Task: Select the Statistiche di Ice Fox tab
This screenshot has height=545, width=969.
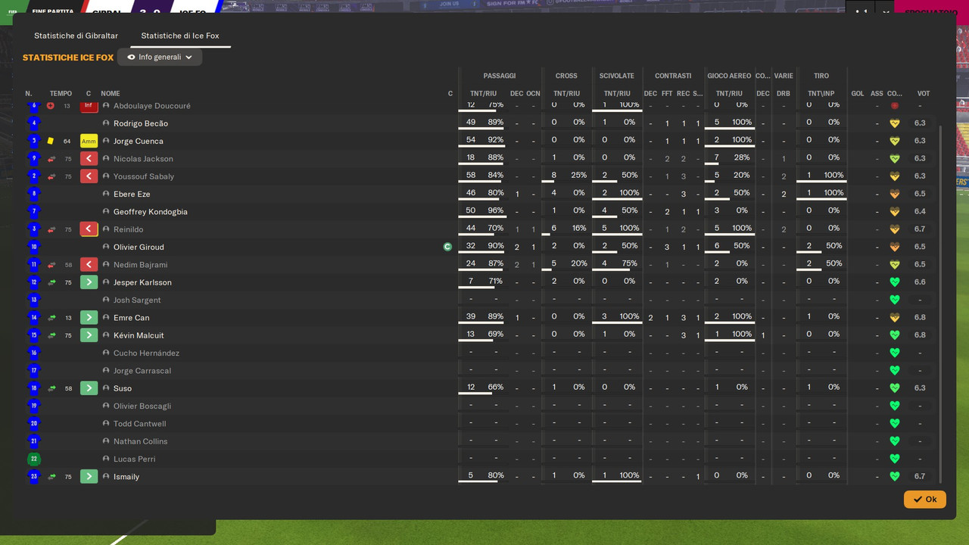Action: (180, 36)
